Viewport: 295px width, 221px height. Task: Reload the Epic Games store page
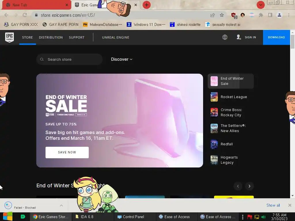tap(25, 15)
